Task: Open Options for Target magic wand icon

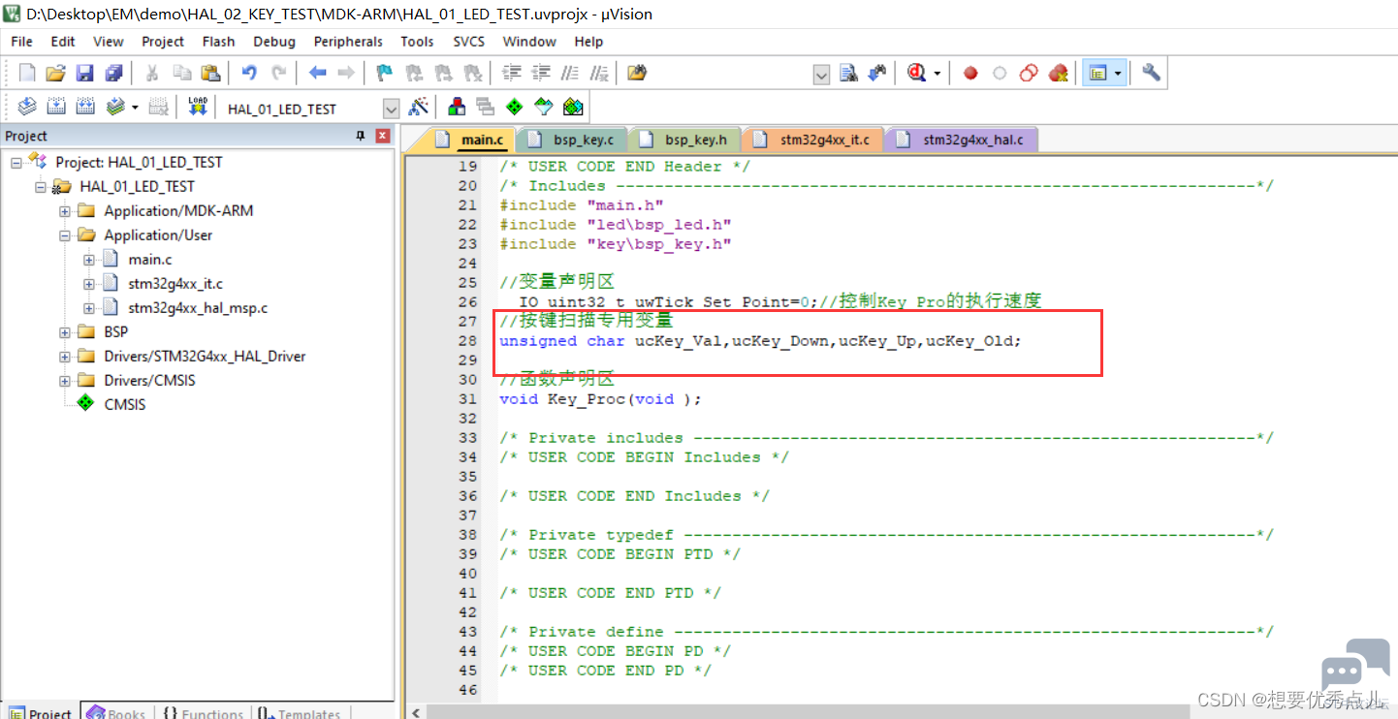Action: [419, 107]
